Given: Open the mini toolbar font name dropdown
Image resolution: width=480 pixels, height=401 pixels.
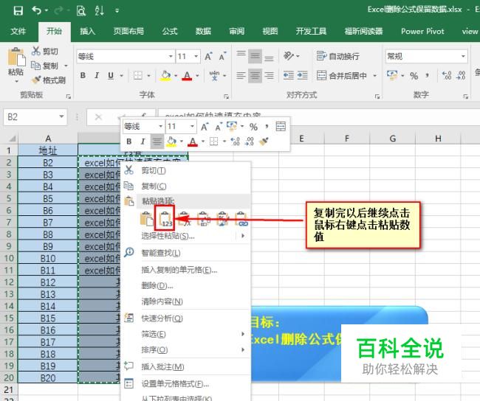Looking at the screenshot, I should (160, 127).
